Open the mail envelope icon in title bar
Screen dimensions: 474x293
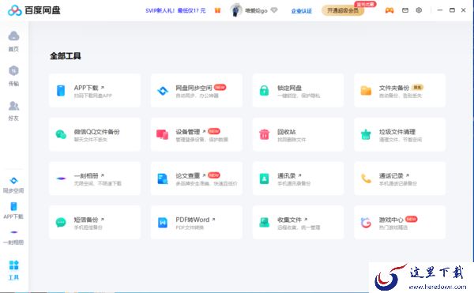(x=405, y=10)
